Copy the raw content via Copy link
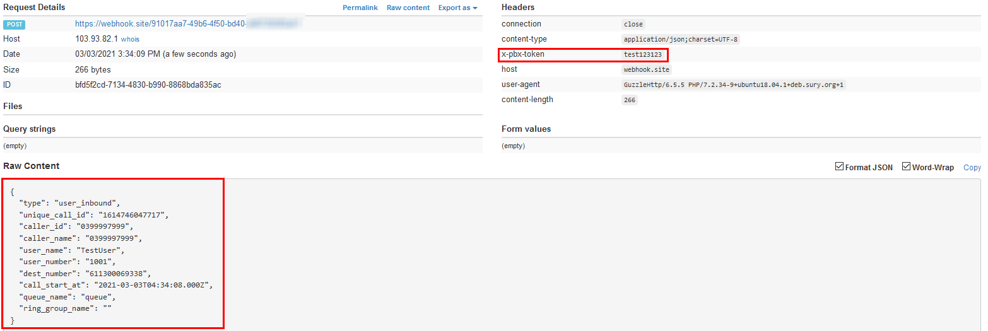 coord(972,167)
